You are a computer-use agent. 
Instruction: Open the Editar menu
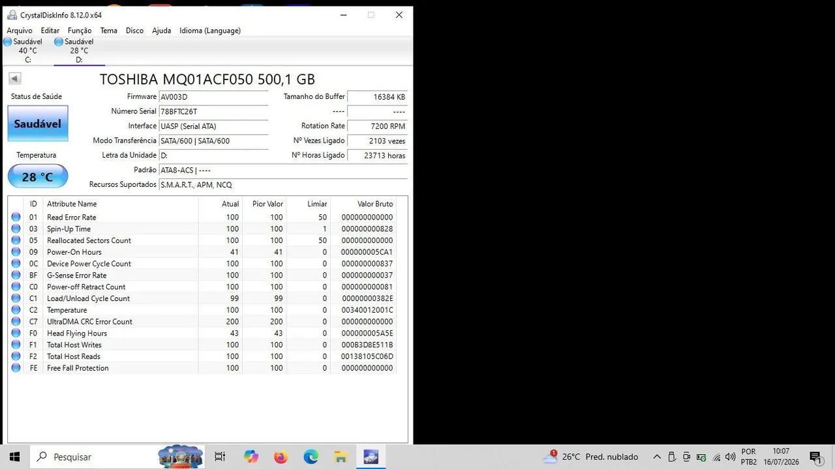point(50,31)
